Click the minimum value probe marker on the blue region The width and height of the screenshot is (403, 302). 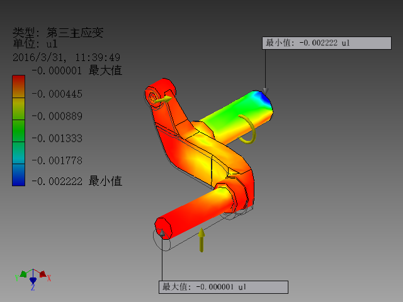tap(266, 91)
